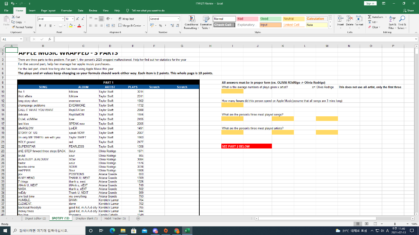The width and height of the screenshot is (419, 235).
Task: Click the Sign in button
Action: 370,3
